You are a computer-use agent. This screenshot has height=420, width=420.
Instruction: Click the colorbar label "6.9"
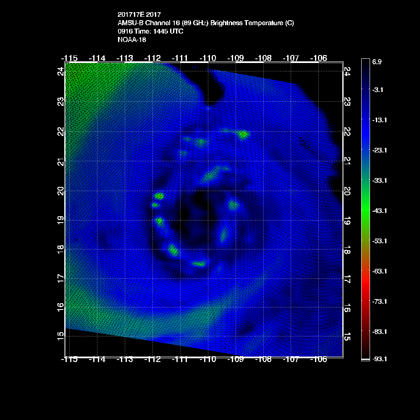click(377, 62)
